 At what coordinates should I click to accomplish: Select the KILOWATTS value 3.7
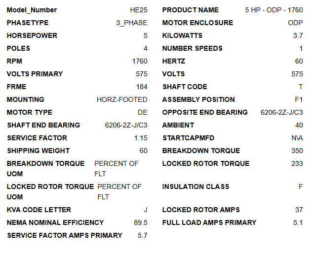tap(298, 35)
